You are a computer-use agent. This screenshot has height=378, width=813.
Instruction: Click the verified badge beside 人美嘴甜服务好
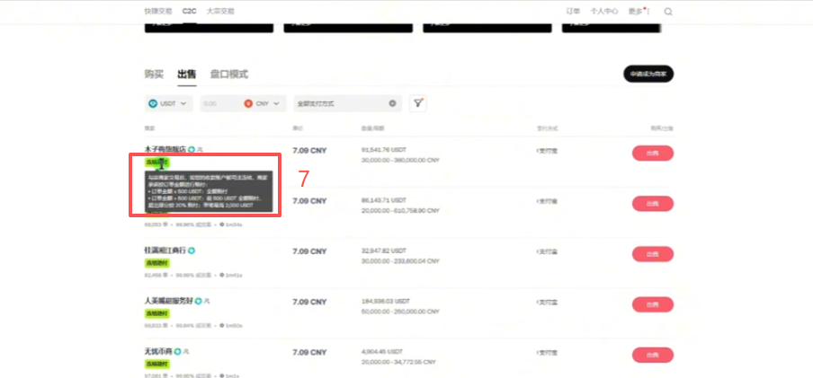tap(198, 301)
